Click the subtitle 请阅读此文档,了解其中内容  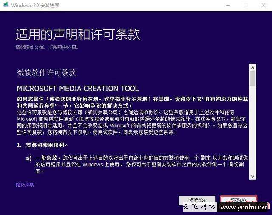pos(47,47)
